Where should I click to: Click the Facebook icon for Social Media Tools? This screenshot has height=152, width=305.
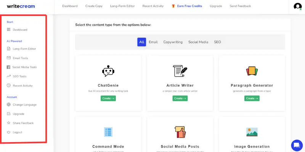[8, 67]
